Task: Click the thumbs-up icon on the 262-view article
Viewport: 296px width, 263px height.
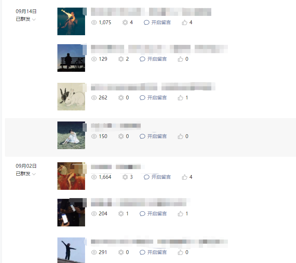Action: pos(180,98)
